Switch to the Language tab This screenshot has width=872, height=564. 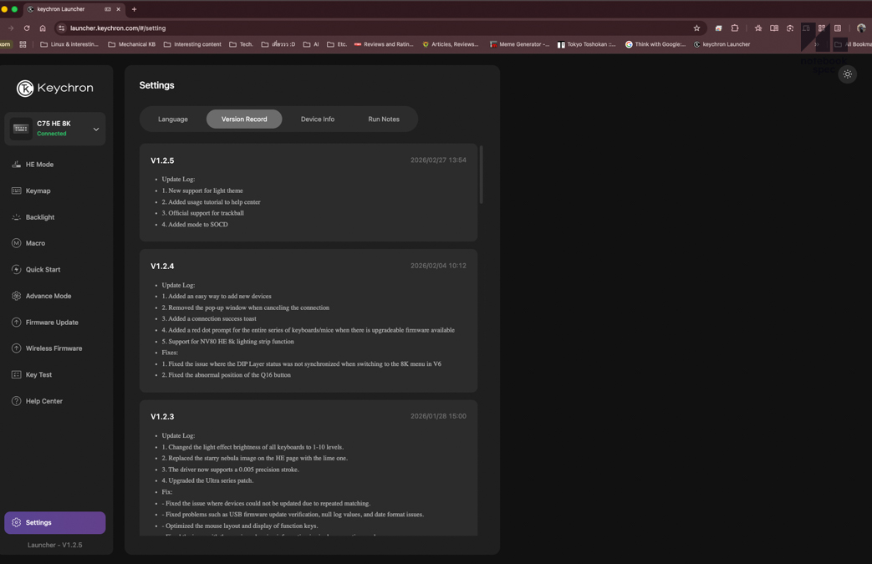tap(173, 119)
